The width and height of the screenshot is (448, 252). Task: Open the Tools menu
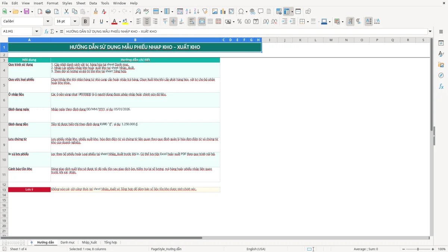coord(105,3)
